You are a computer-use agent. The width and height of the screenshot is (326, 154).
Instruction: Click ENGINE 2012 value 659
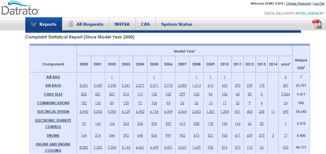pyautogui.click(x=249, y=136)
